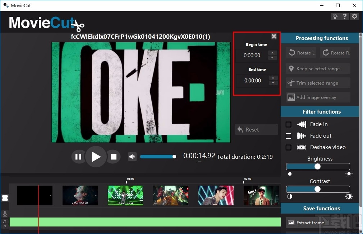This screenshot has height=234, width=363.
Task: Open the help question mark icon
Action: [345, 16]
